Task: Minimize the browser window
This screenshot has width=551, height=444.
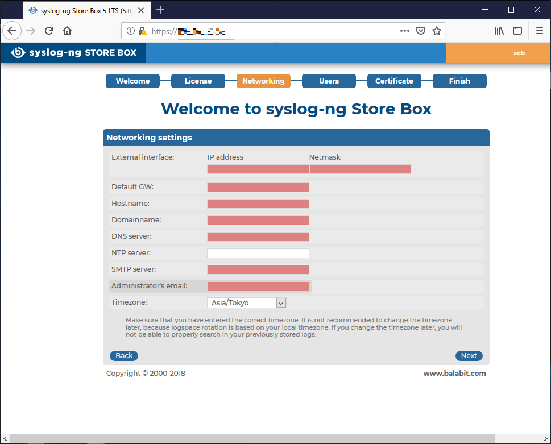Action: point(485,10)
